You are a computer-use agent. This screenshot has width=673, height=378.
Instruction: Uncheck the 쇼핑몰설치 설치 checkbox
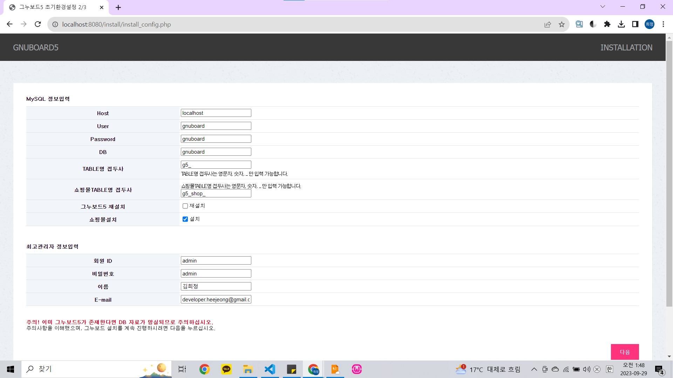[x=185, y=219]
